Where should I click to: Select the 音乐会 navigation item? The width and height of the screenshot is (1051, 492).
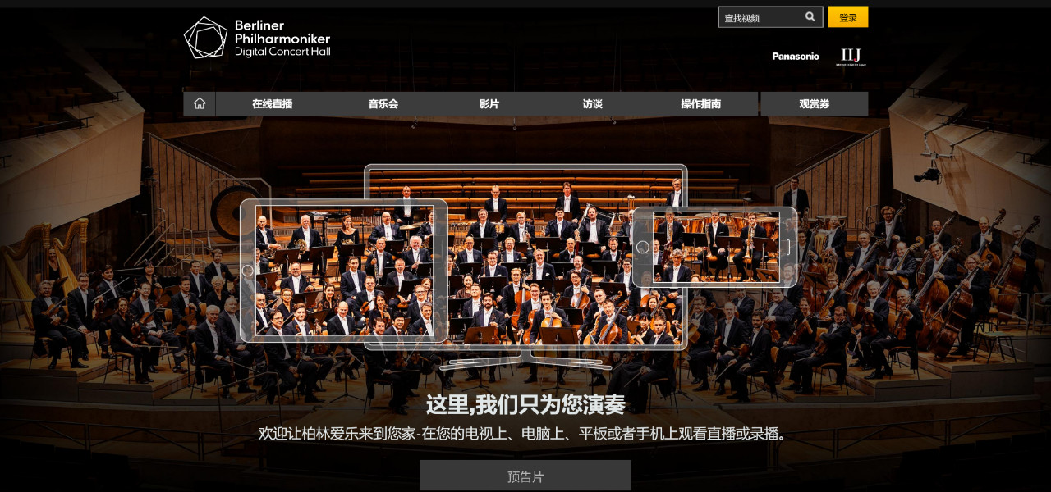(x=383, y=103)
